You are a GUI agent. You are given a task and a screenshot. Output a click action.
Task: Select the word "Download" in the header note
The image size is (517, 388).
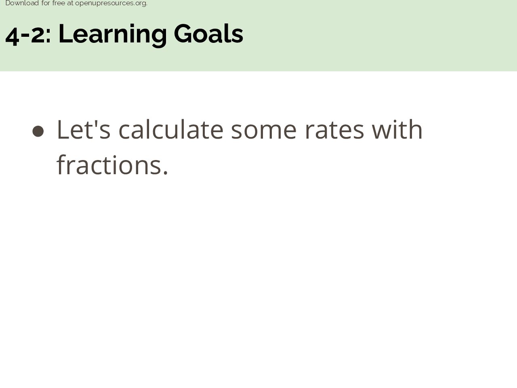[22, 3]
